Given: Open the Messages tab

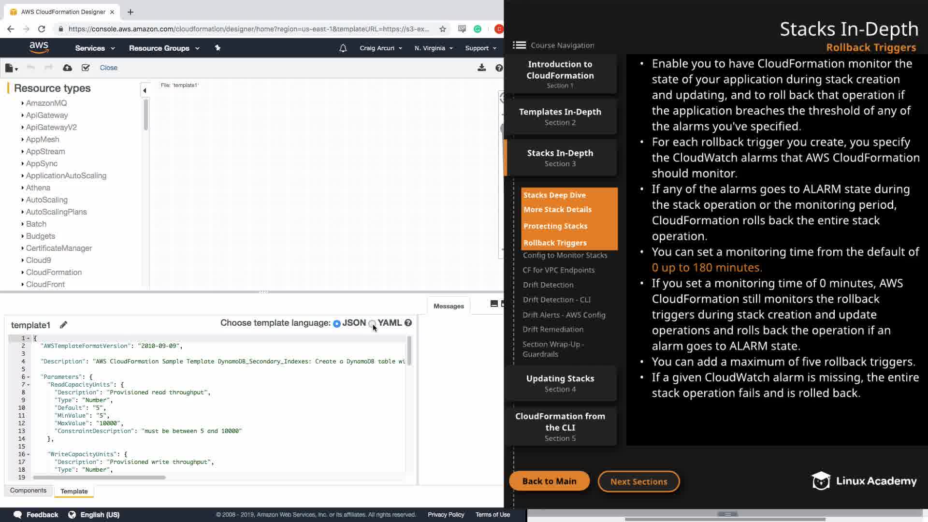Looking at the screenshot, I should tap(448, 306).
